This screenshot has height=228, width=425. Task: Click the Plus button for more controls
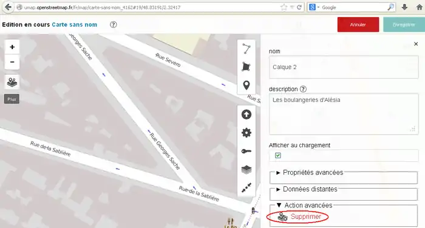point(12,99)
